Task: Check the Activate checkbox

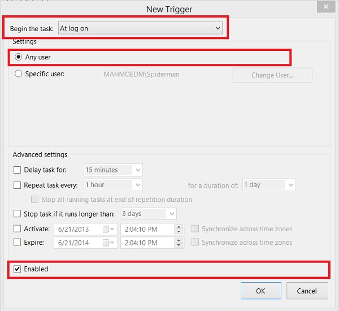Action: 17,229
